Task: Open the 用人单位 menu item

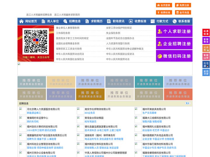Action: coord(53,21)
